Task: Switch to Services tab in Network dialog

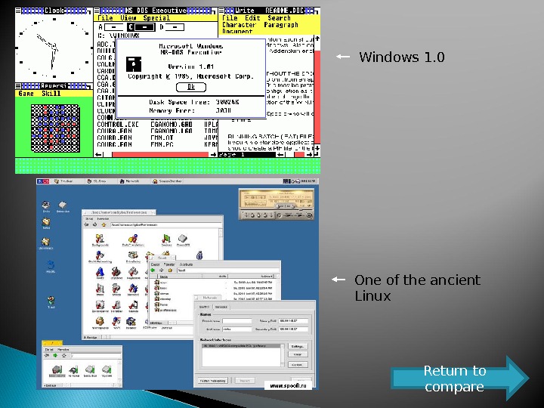Action: coord(221,307)
